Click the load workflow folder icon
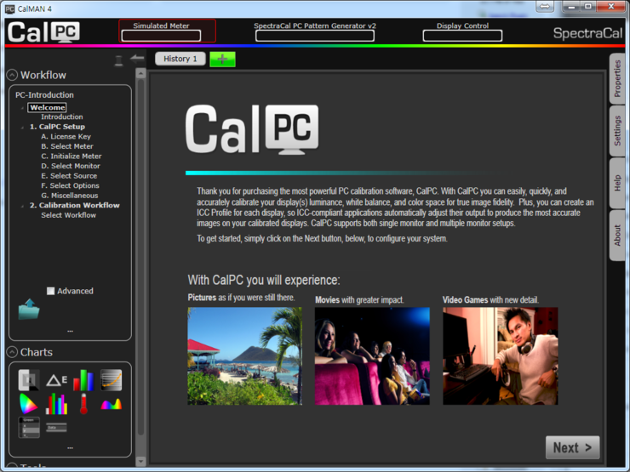The image size is (630, 472). tap(29, 309)
